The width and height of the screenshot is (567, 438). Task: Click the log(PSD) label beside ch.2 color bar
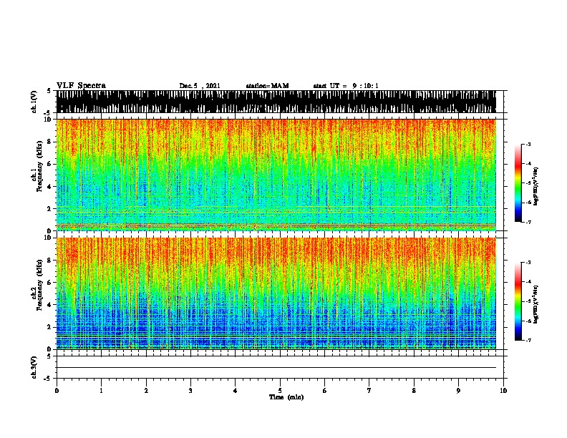coord(536,304)
